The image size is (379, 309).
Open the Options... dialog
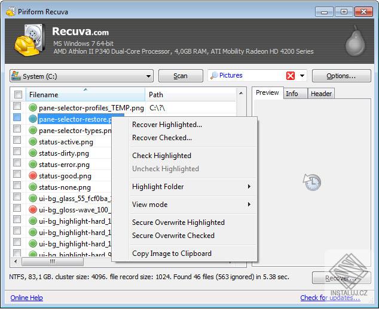[341, 76]
